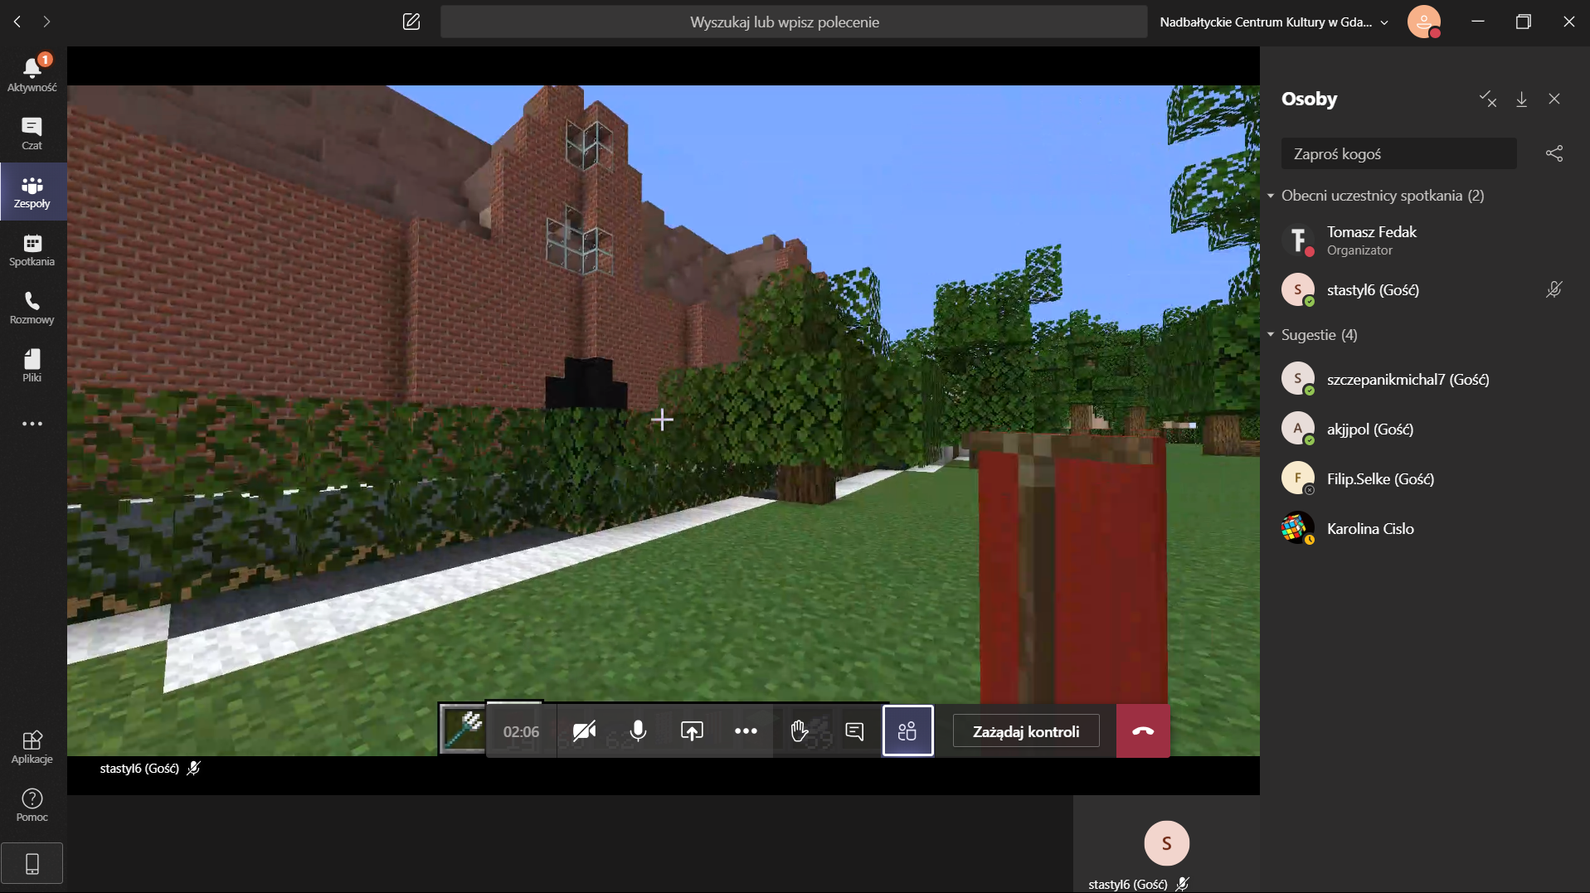Open the Pliki files tab
Image resolution: width=1590 pixels, height=893 pixels.
tap(32, 366)
